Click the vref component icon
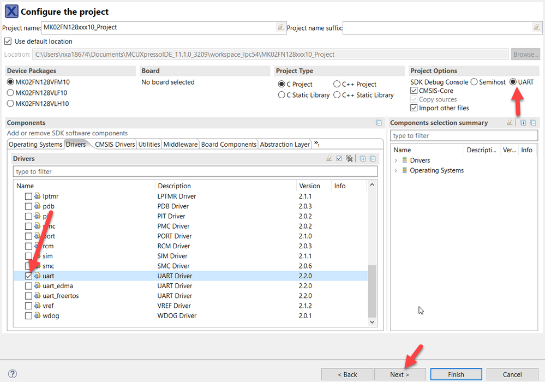Viewport: 545px width, 382px height. coord(37,306)
